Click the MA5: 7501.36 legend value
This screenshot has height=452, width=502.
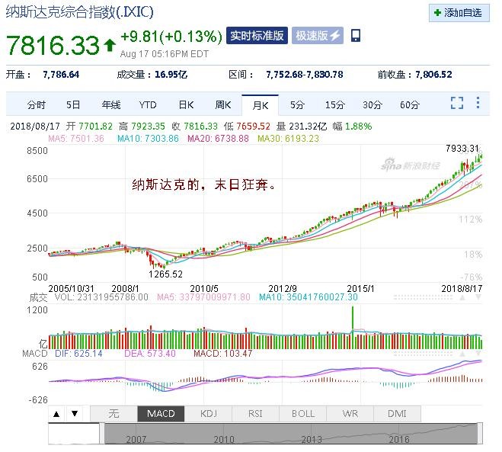(x=76, y=139)
